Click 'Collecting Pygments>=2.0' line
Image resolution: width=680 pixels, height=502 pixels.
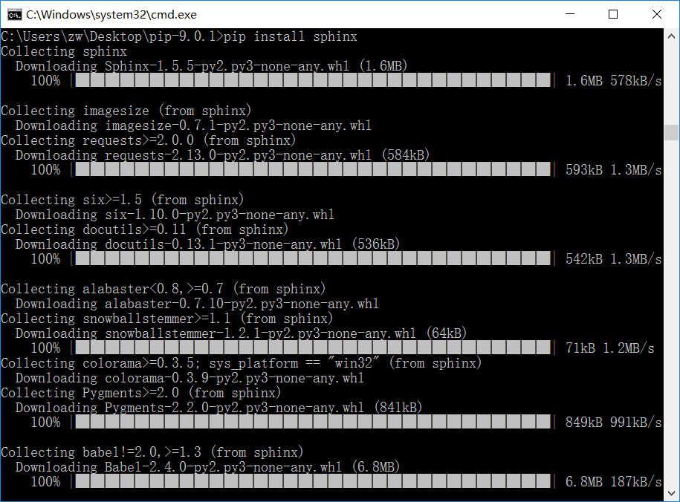click(141, 392)
